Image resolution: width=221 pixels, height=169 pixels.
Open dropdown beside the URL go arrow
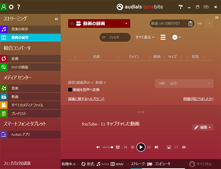click(209, 24)
